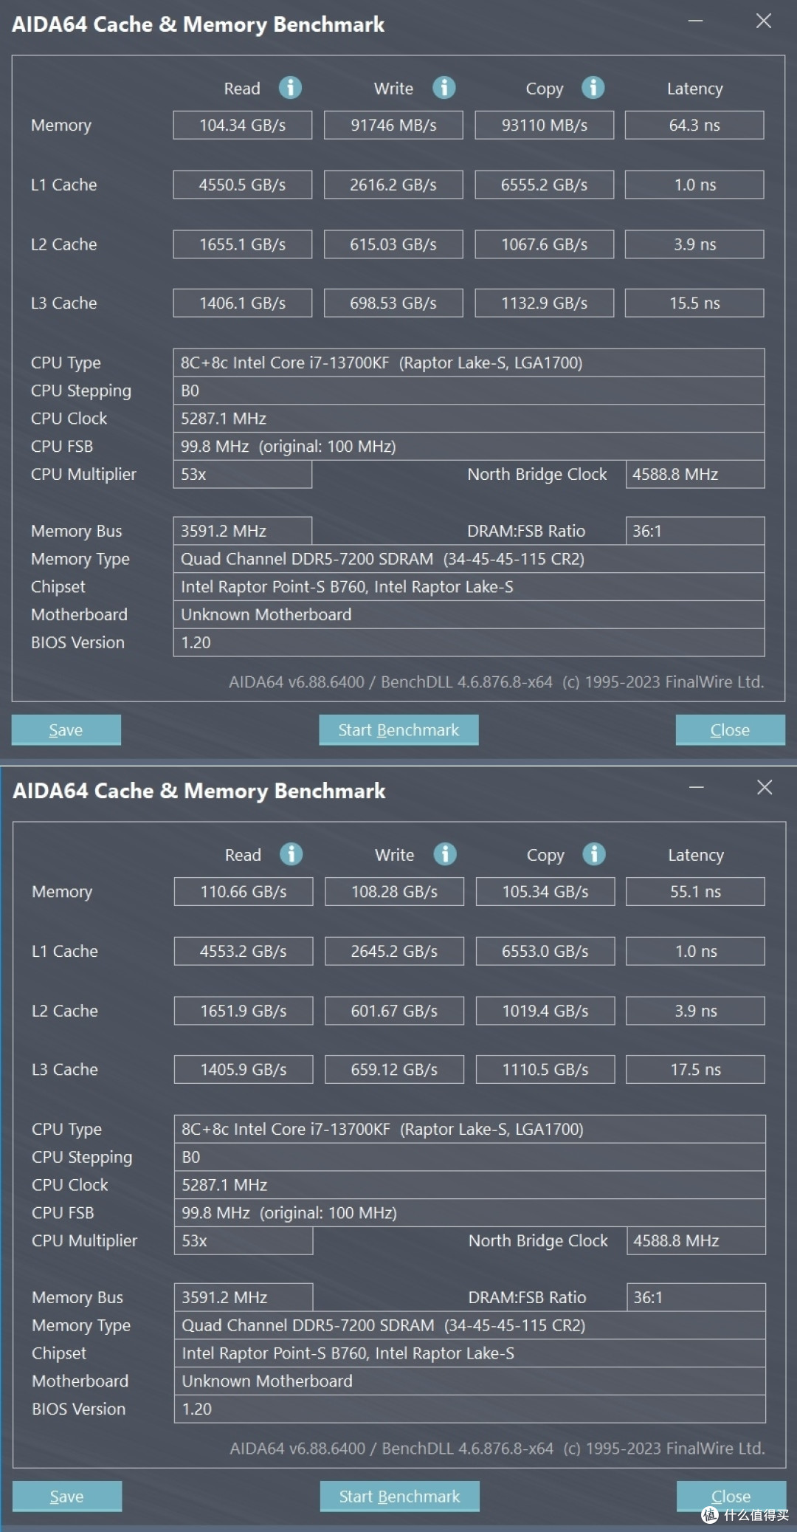Select L1 Cache copy value 6555.2 GB/s
797x1532 pixels.
pyautogui.click(x=544, y=185)
